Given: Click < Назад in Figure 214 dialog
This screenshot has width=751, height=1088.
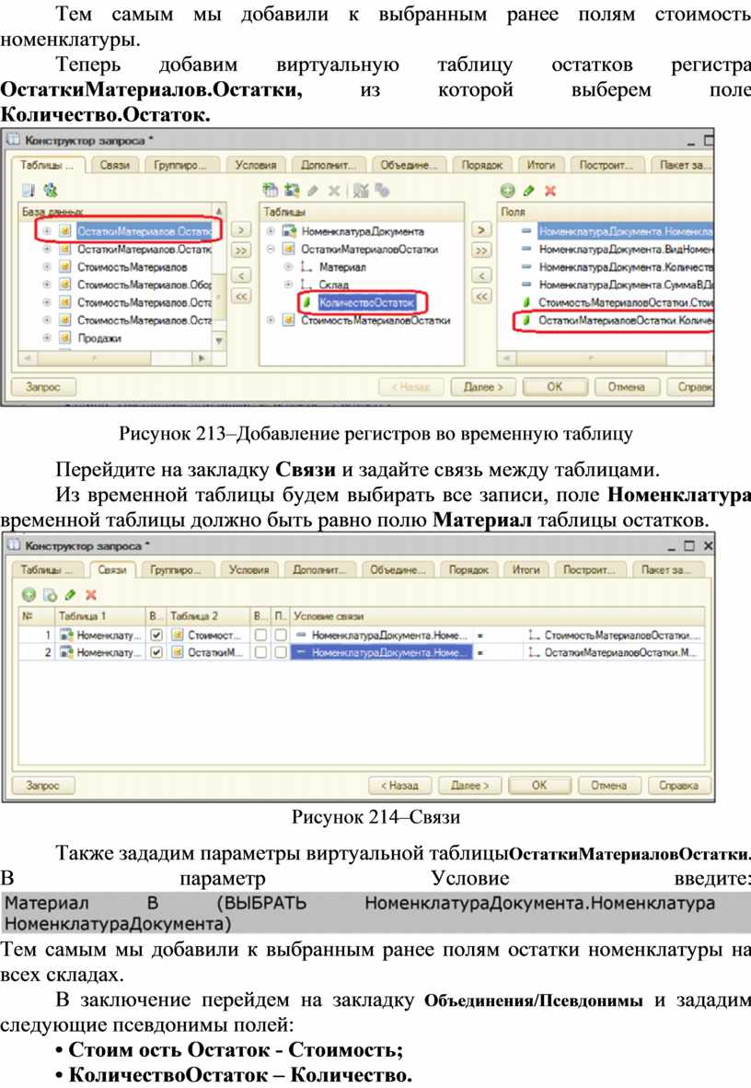Looking at the screenshot, I should point(400,786).
